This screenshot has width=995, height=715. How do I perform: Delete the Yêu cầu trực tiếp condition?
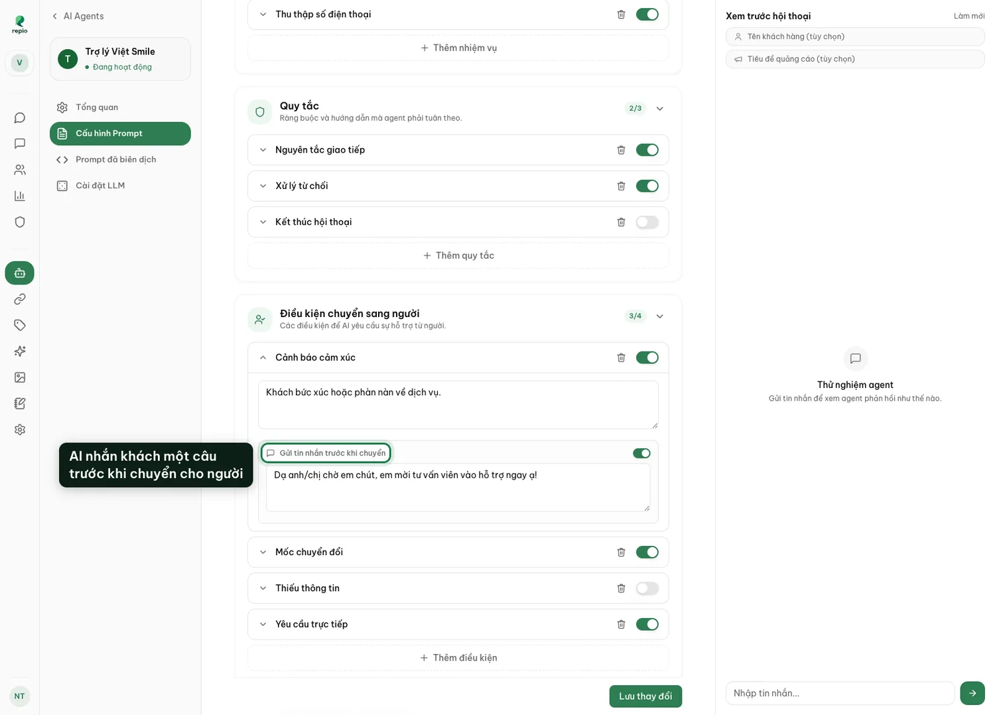pyautogui.click(x=621, y=624)
